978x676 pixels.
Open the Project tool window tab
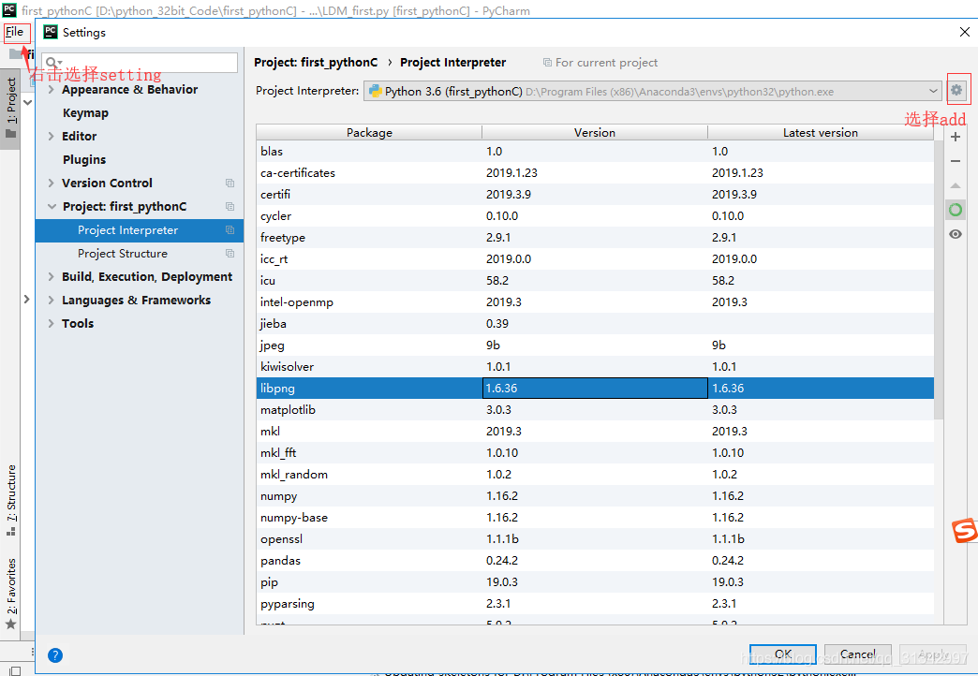[10, 108]
